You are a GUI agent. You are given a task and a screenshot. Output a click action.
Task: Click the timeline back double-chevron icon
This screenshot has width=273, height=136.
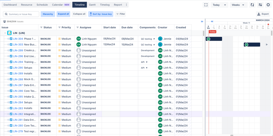pyautogui.click(x=212, y=22)
